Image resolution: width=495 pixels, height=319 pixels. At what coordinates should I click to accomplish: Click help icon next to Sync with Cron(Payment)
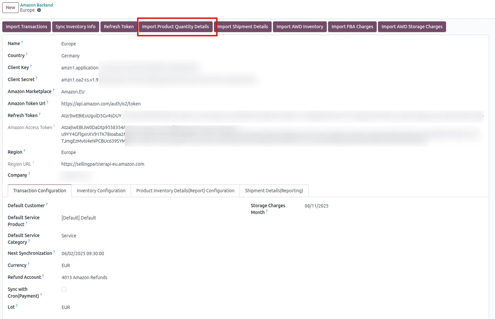tap(41, 295)
